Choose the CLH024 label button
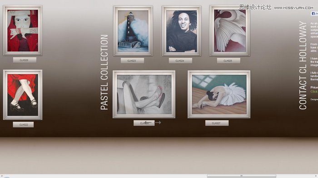 coord(180,61)
